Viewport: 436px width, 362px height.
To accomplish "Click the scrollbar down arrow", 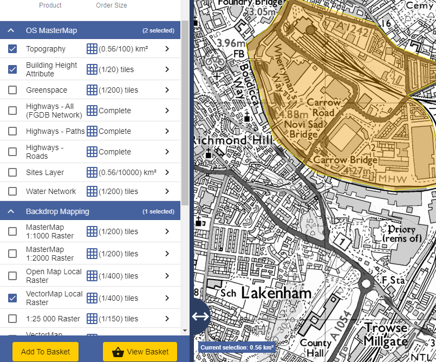I will (x=185, y=331).
